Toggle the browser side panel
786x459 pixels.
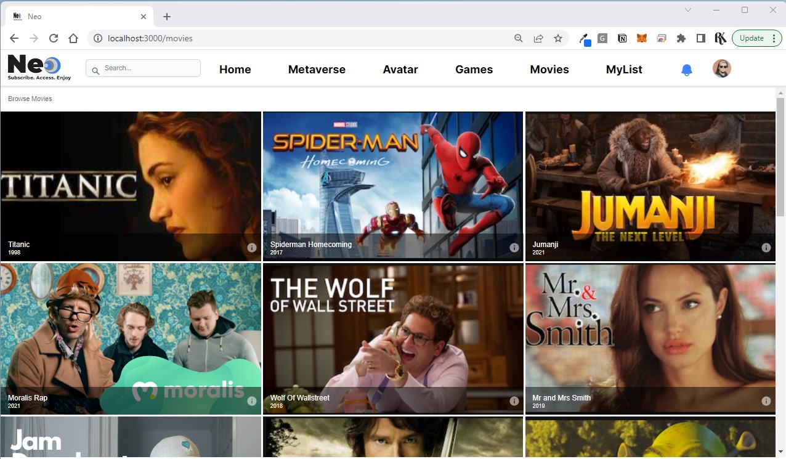pyautogui.click(x=701, y=38)
